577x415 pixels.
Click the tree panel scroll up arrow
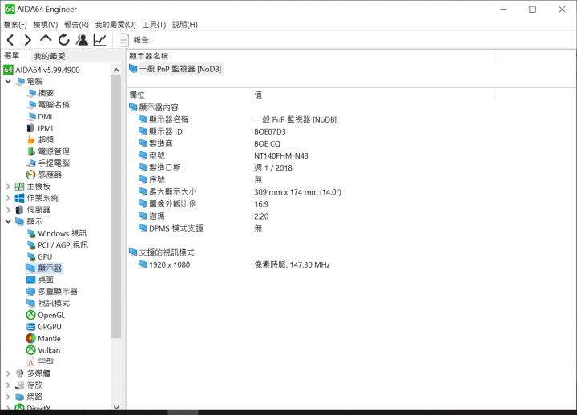116,70
